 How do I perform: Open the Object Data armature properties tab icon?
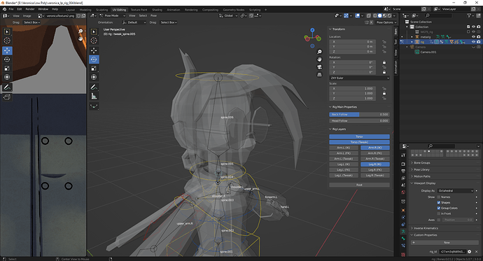[403, 231]
